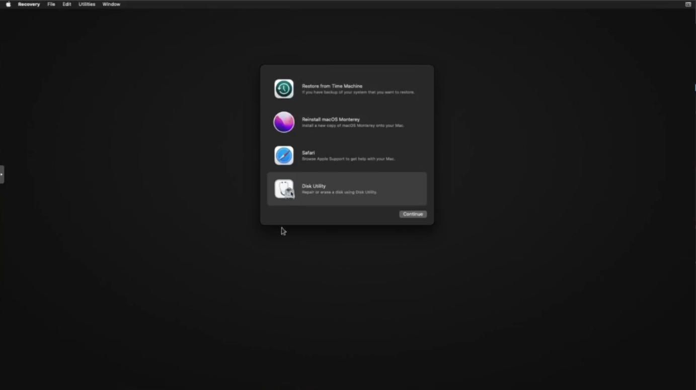This screenshot has width=696, height=390.
Task: Click the Disk Utility stethoscope icon
Action: [284, 189]
